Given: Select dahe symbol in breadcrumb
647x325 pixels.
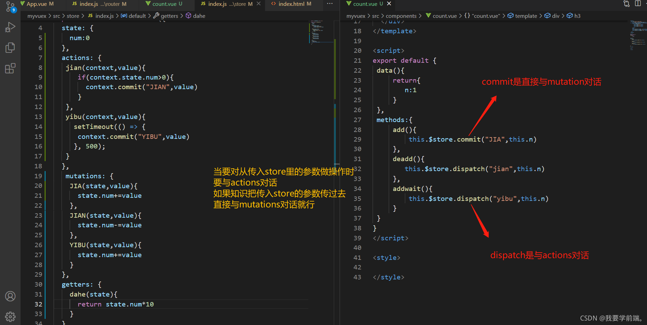Looking at the screenshot, I should pyautogui.click(x=196, y=16).
